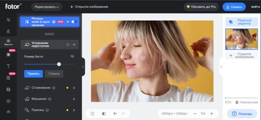Click the Скачать download button
The width and height of the screenshot is (261, 120).
(x=234, y=7)
